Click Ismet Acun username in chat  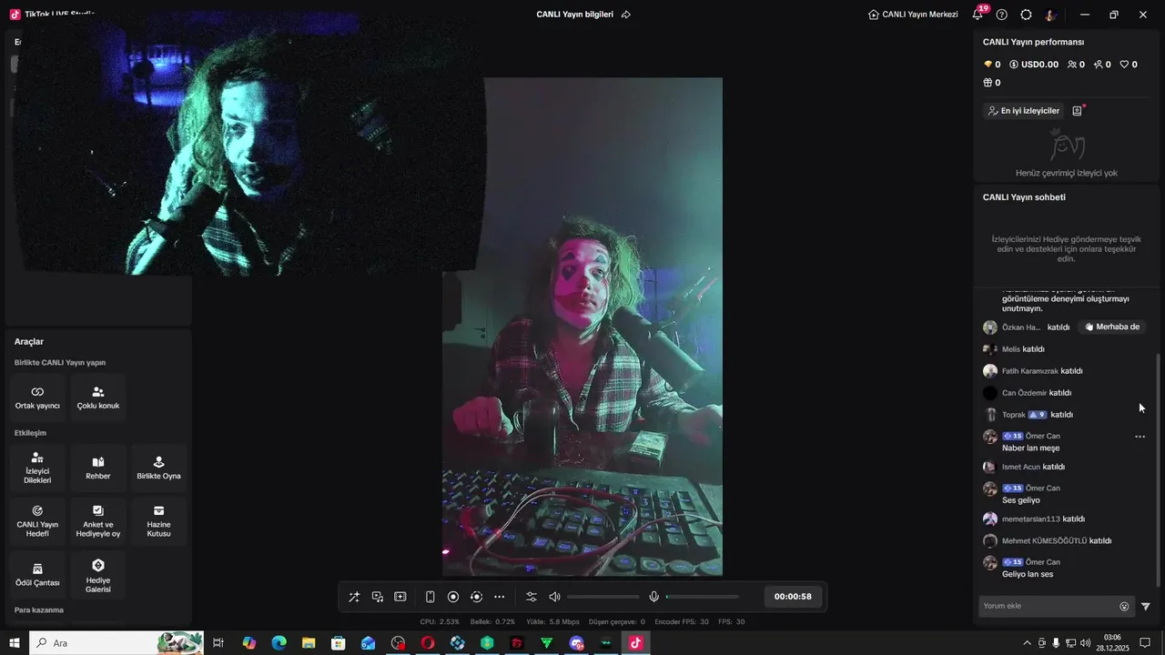(1021, 467)
